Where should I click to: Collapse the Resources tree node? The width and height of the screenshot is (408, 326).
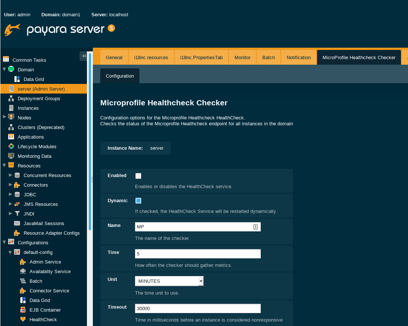[4, 165]
